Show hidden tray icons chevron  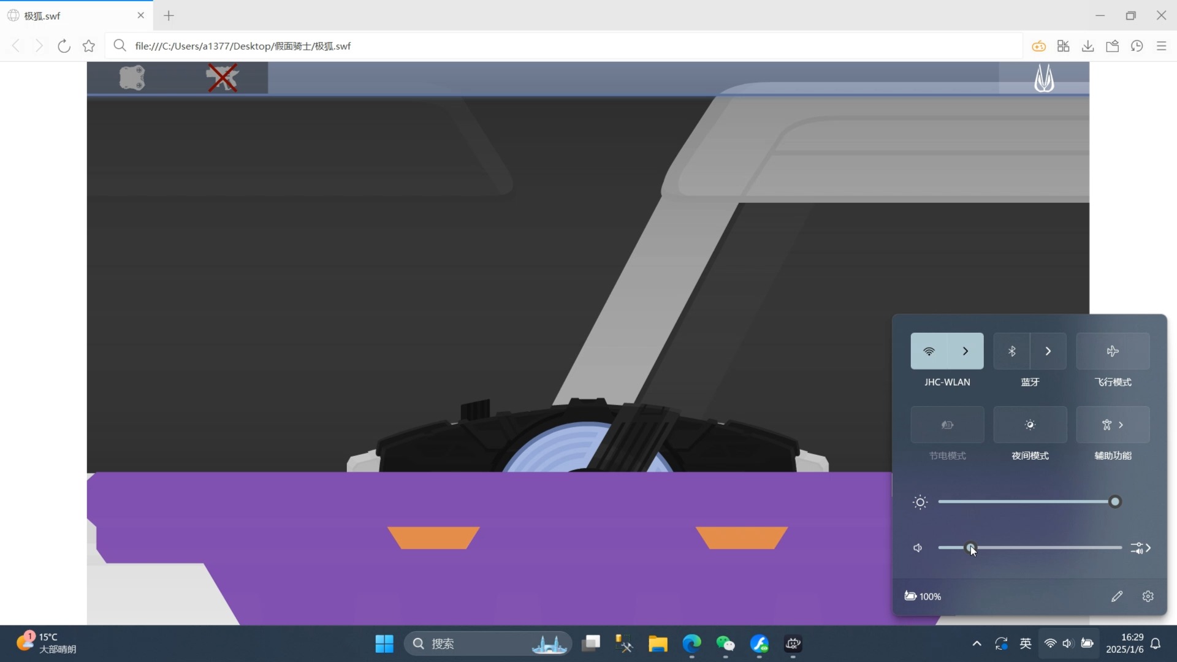(x=977, y=644)
